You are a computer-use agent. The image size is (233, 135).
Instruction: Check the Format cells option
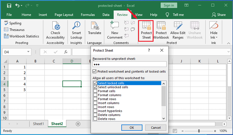pos(95,91)
